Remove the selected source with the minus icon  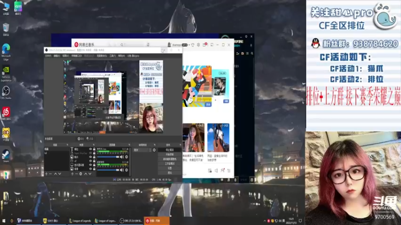(x=77, y=173)
